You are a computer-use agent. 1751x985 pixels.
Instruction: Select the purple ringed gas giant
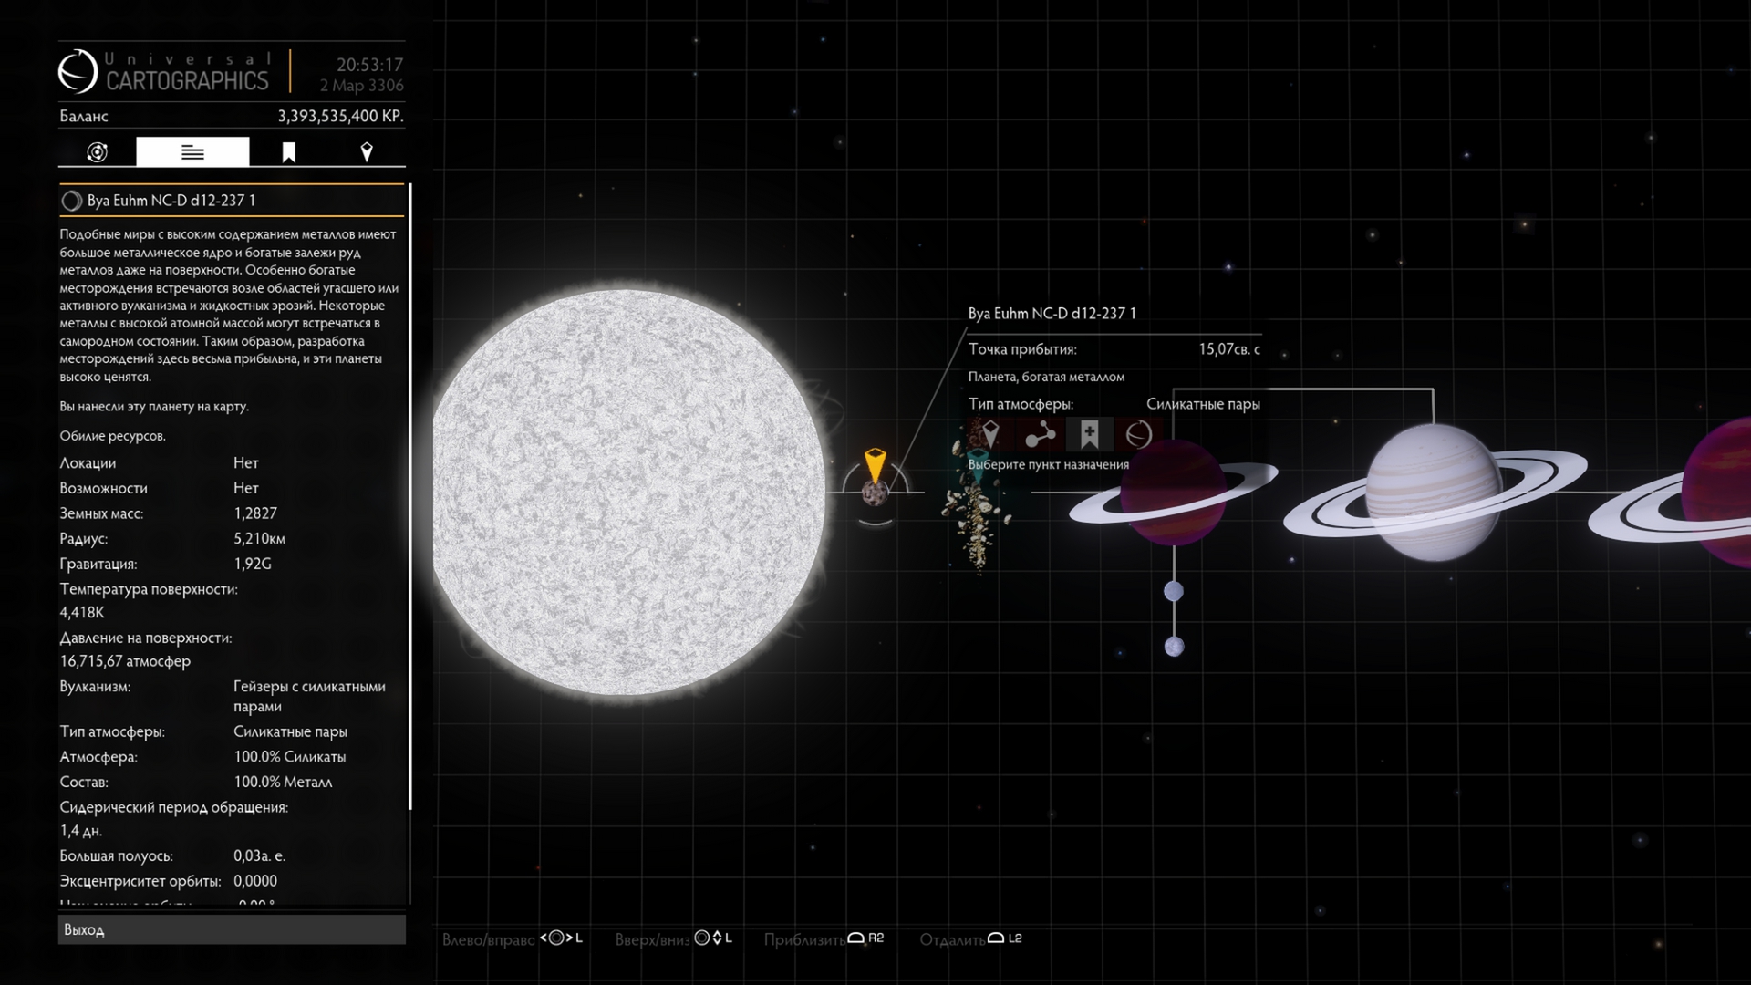(x=1174, y=493)
